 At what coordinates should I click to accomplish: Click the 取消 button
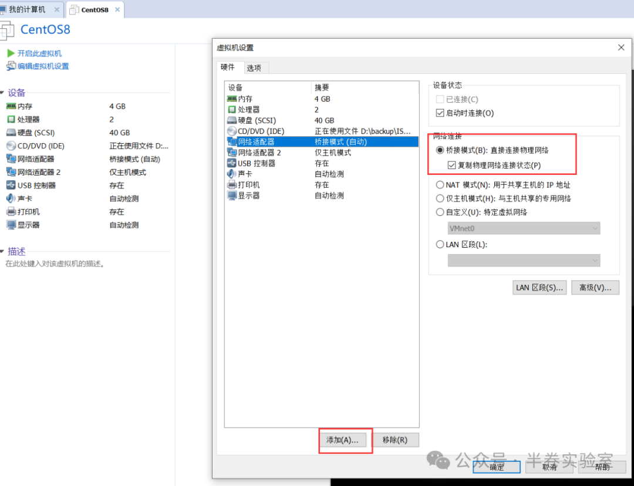[x=549, y=467]
